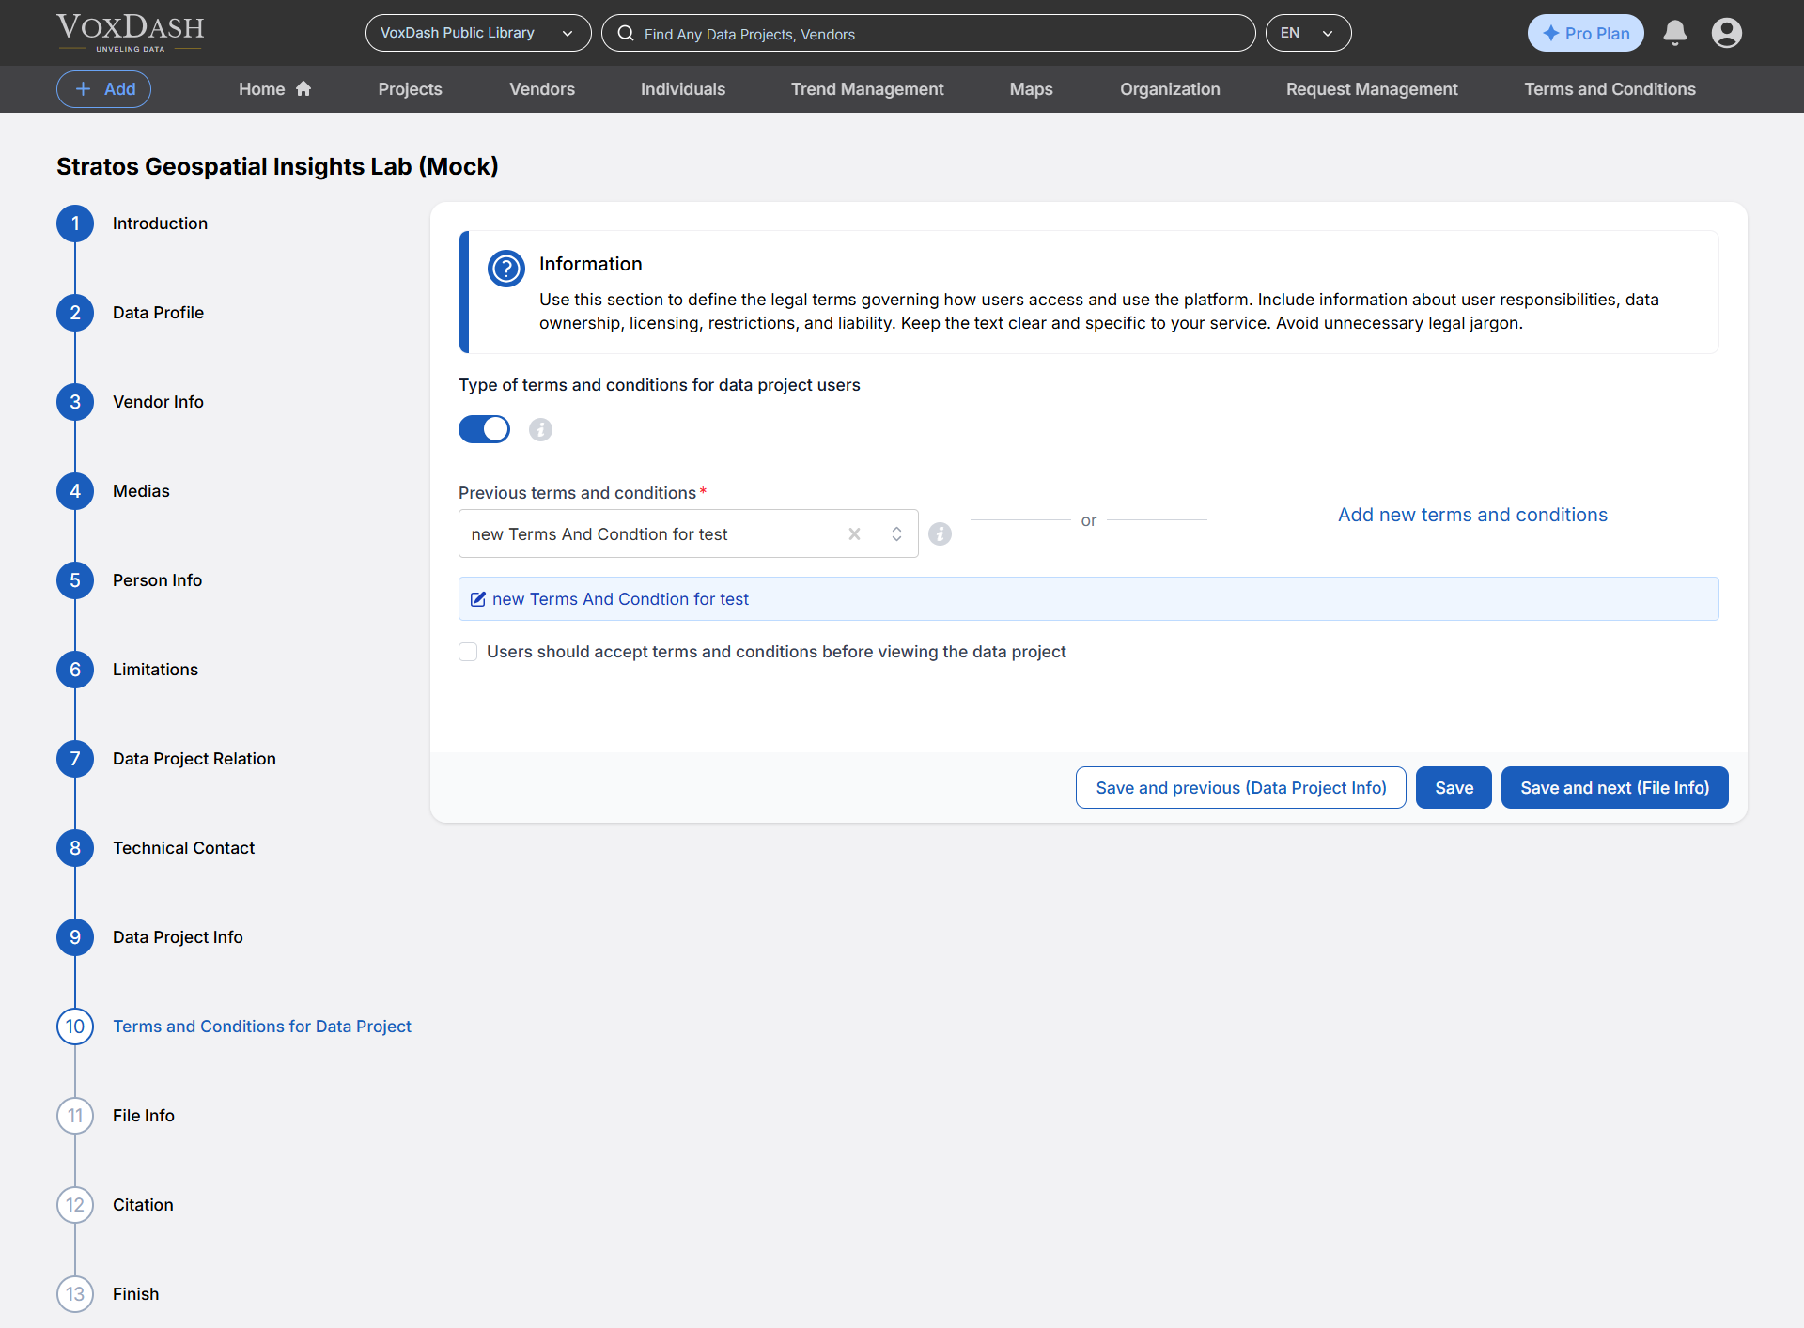1804x1328 pixels.
Task: Open the previous terms and conditions combo box
Action: [x=896, y=533]
